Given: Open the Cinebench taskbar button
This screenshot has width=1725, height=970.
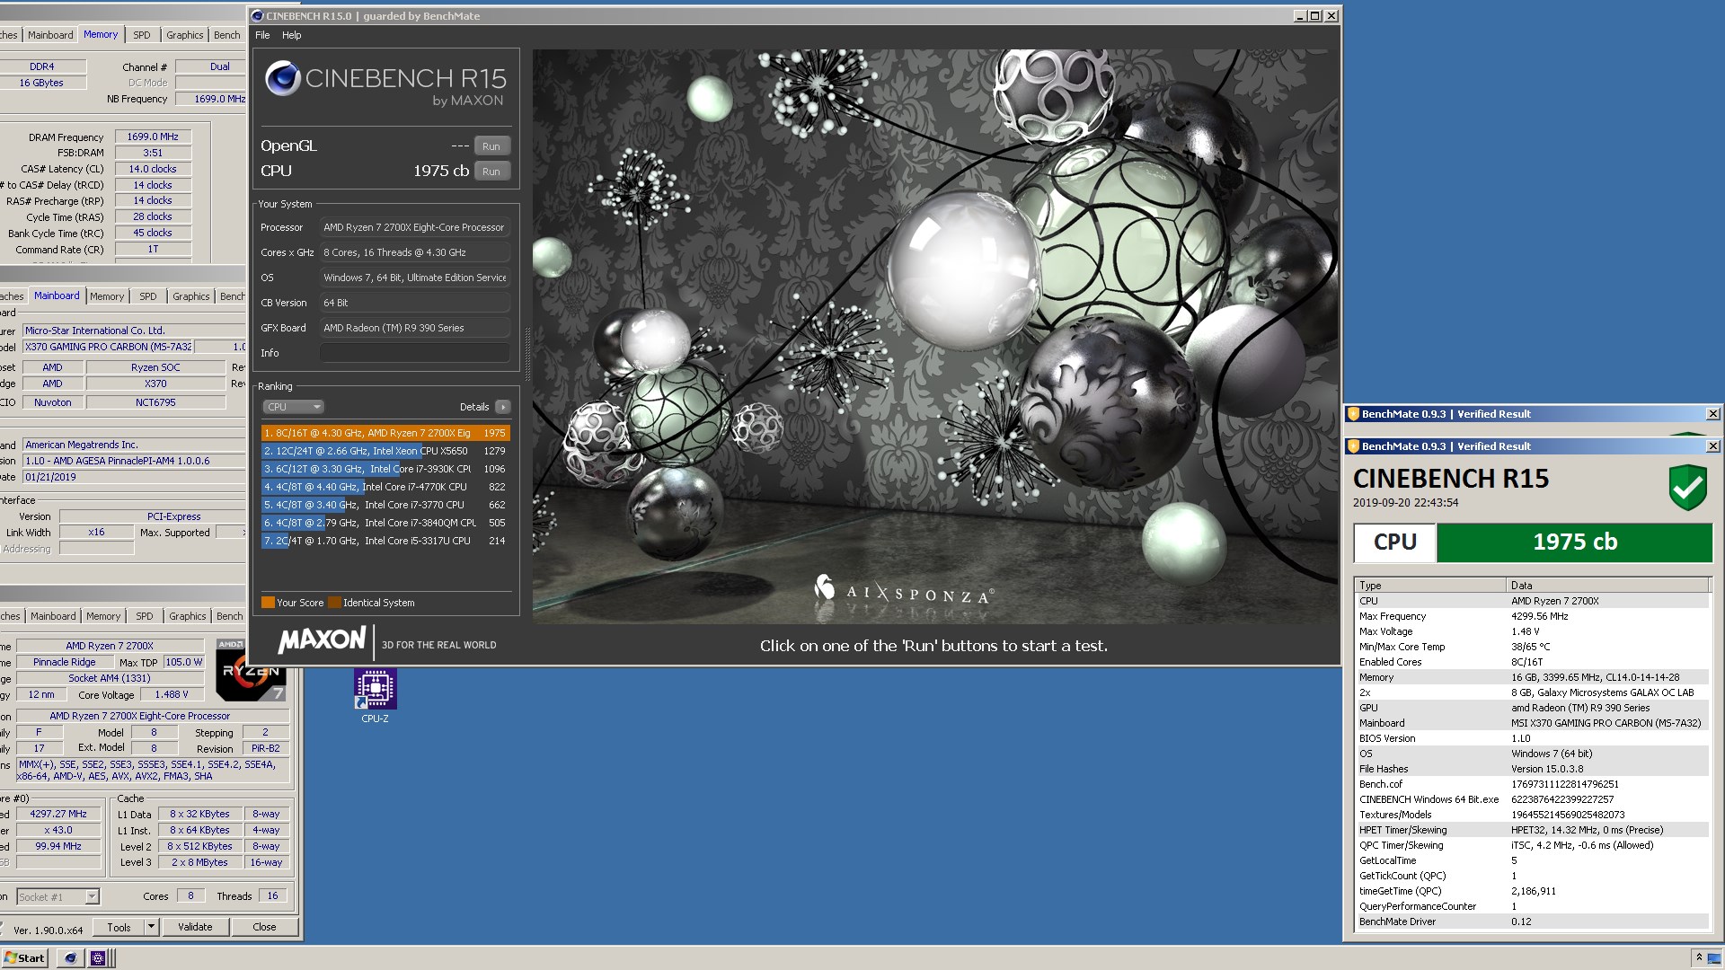Looking at the screenshot, I should pos(70,958).
